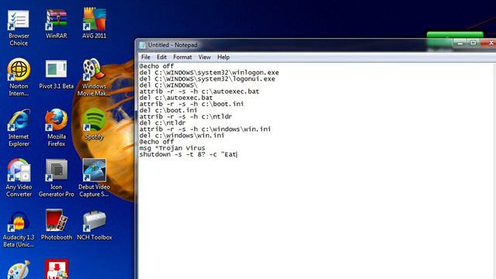The width and height of the screenshot is (496, 279).
Task: Maximize the Notepad window
Action: click(474, 43)
